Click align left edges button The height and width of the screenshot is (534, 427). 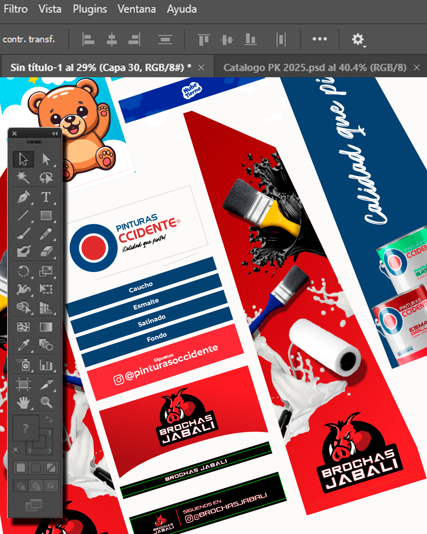88,39
